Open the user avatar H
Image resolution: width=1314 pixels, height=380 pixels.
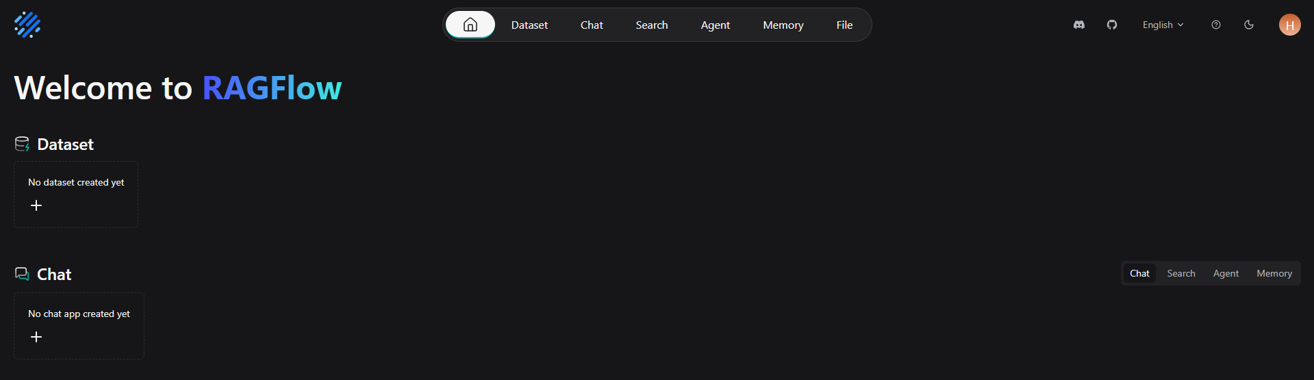point(1290,25)
